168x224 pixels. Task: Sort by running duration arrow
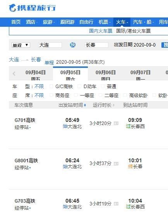pyautogui.click(x=113, y=105)
